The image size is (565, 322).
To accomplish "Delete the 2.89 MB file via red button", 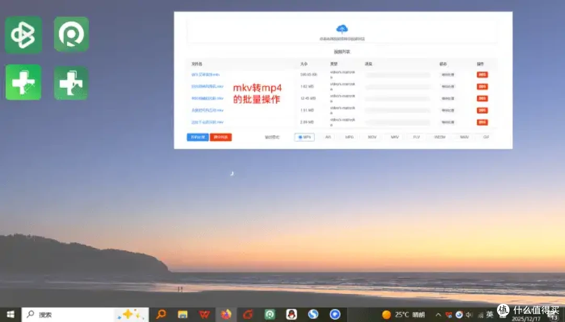I will point(482,122).
